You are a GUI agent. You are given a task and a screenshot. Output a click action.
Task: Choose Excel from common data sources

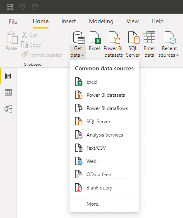pos(104,82)
